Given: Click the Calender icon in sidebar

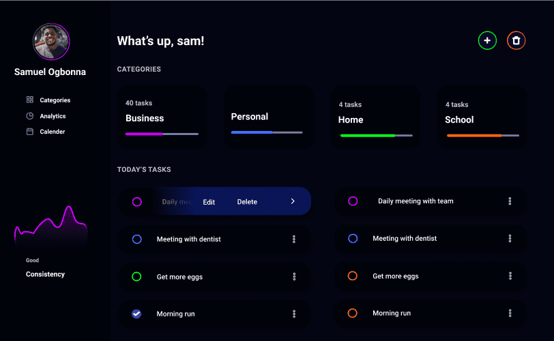Looking at the screenshot, I should coord(30,132).
